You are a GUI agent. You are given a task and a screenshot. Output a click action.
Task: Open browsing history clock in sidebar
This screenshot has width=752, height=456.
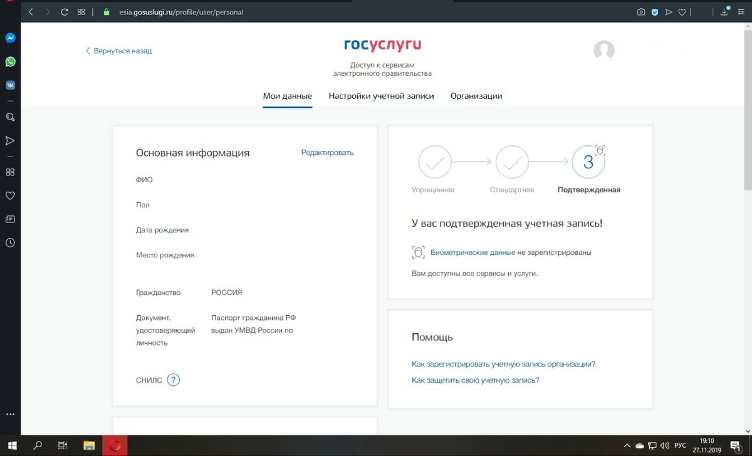pyautogui.click(x=10, y=242)
